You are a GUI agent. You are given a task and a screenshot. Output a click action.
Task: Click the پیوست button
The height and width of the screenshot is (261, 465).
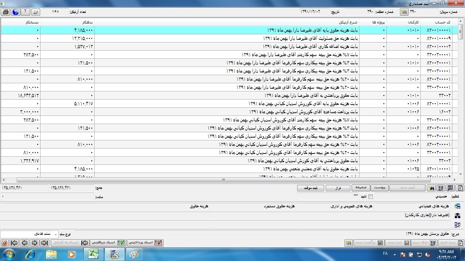(379, 188)
